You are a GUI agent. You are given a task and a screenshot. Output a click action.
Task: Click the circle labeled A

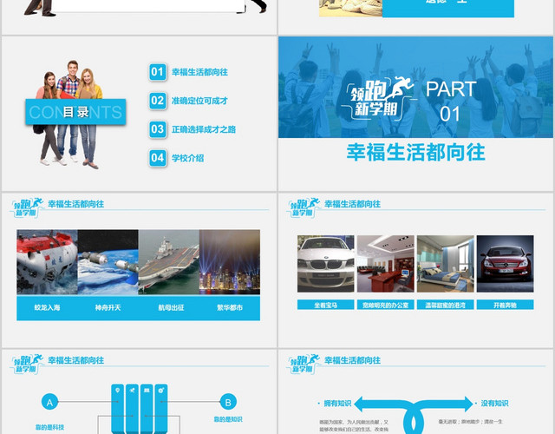[49, 402]
